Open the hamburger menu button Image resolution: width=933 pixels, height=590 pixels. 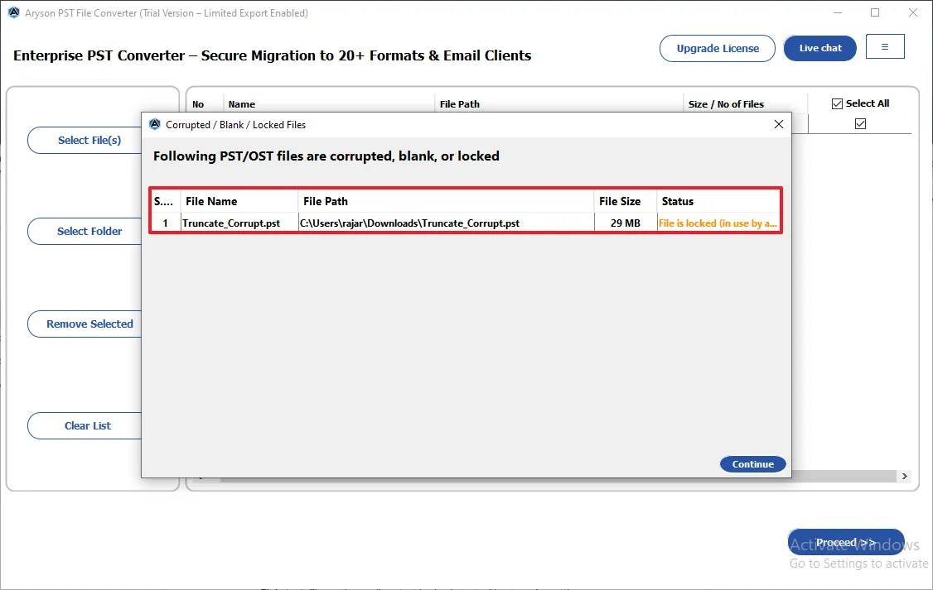click(885, 46)
